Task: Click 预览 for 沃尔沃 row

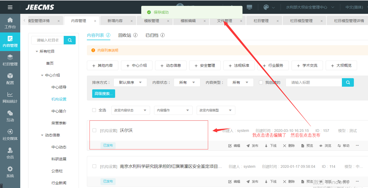Action: (x=307, y=146)
